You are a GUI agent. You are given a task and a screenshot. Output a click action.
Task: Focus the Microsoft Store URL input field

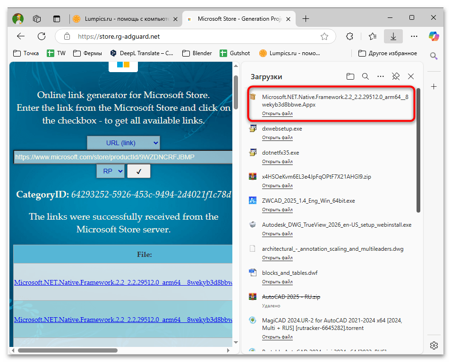[123, 157]
